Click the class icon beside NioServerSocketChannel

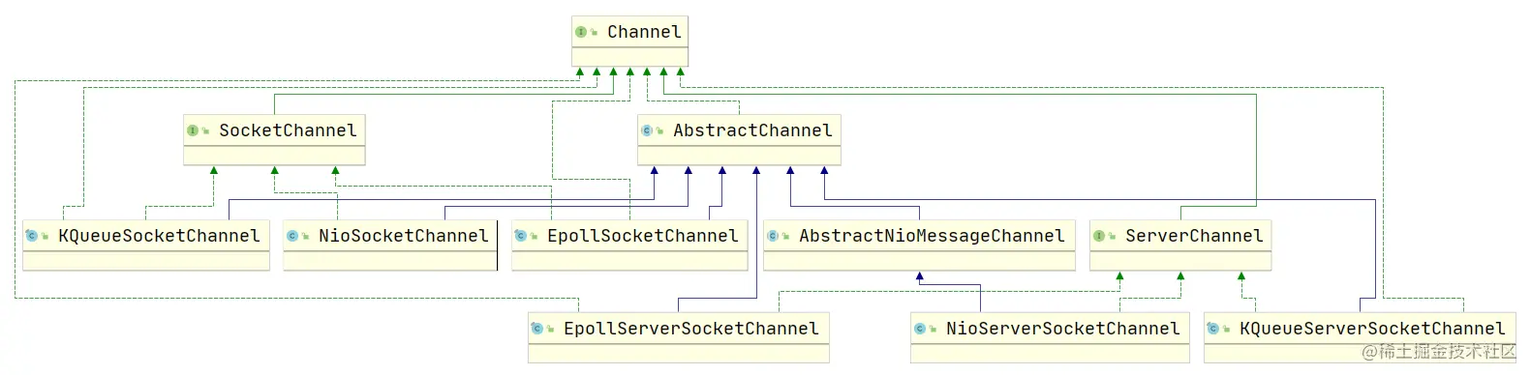(920, 329)
